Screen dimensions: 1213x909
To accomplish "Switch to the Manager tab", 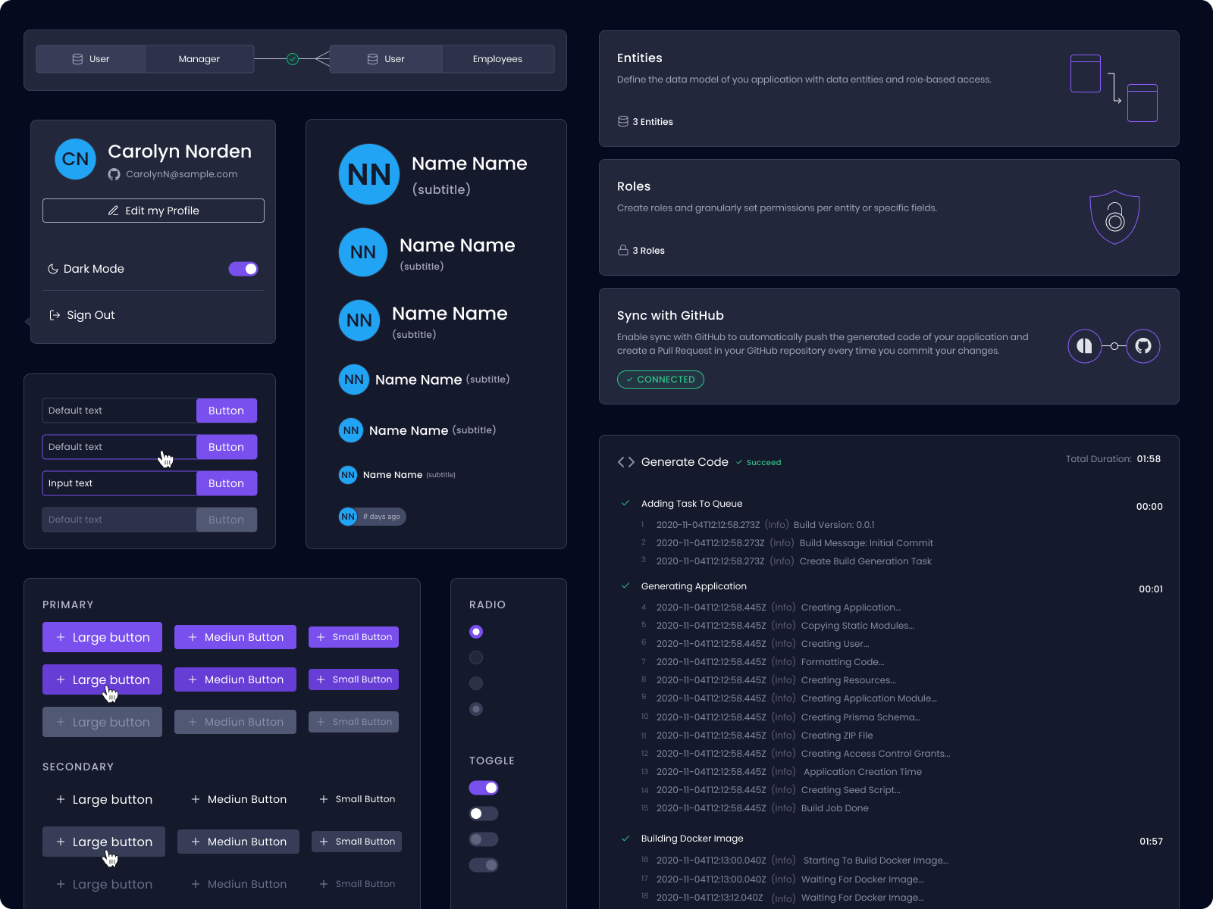I will point(199,58).
